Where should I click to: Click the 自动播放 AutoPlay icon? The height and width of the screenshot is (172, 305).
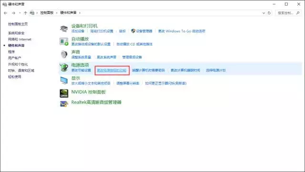(x=64, y=42)
